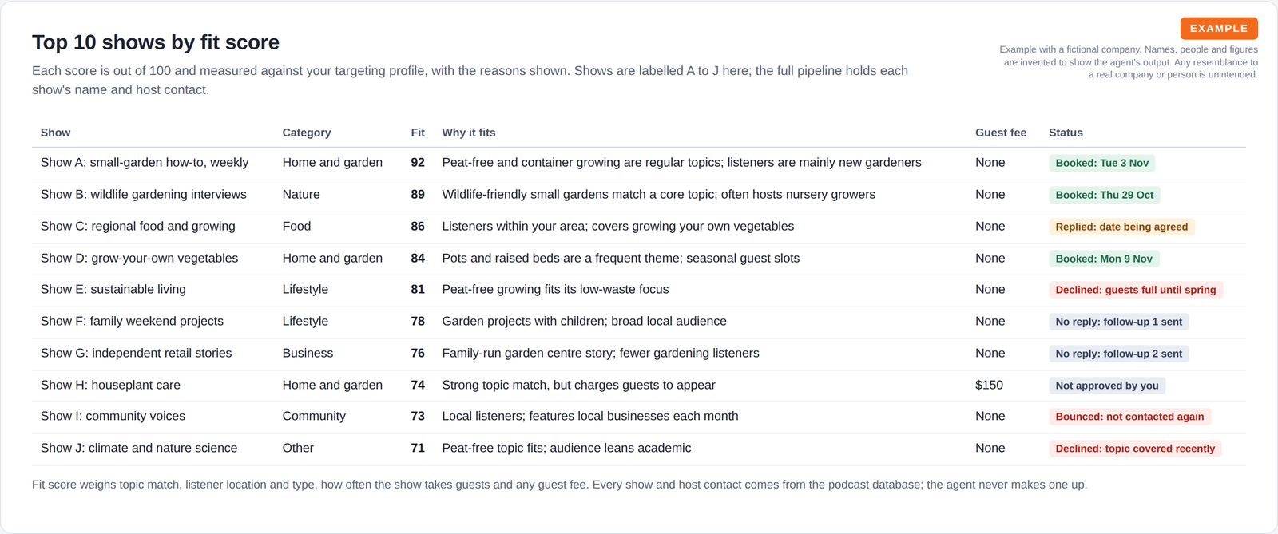Select Show I: community voices
The image size is (1278, 534).
tap(113, 417)
